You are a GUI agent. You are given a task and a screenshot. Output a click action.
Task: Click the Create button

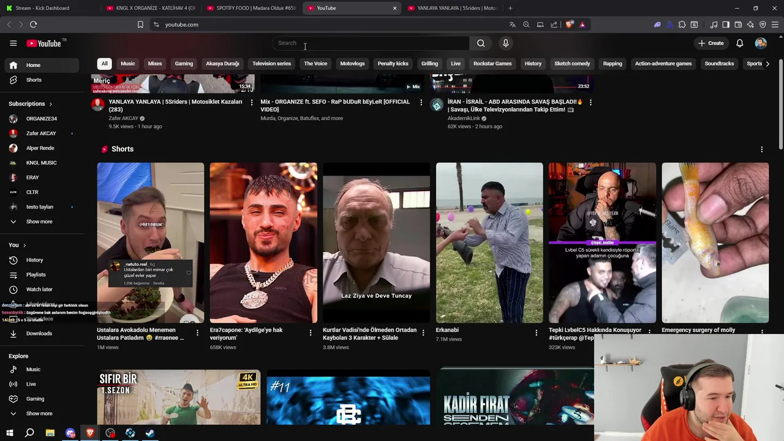[x=710, y=43]
